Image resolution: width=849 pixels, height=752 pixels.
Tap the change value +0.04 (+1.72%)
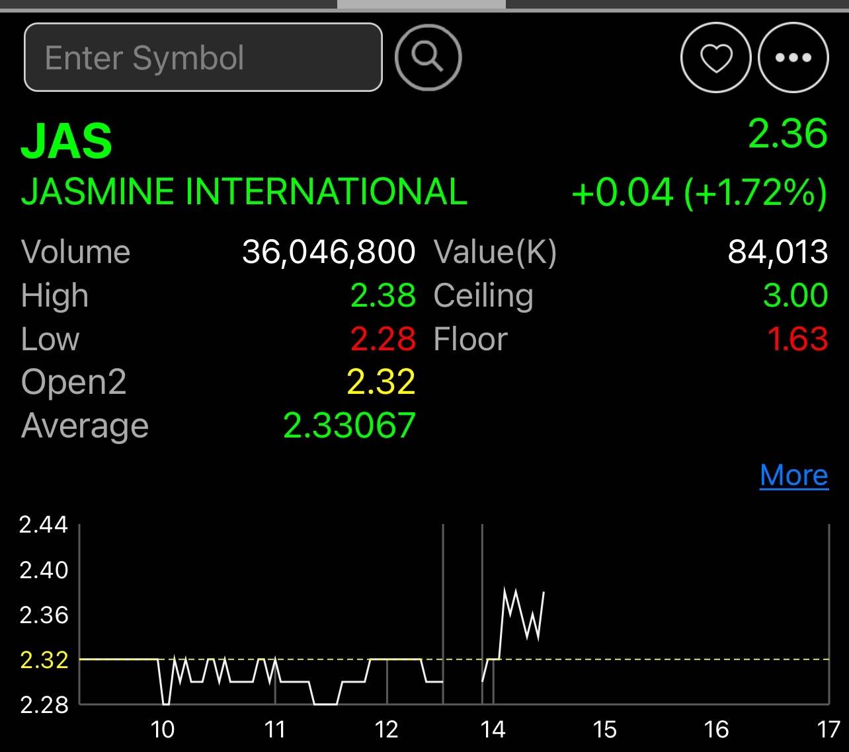click(x=700, y=193)
